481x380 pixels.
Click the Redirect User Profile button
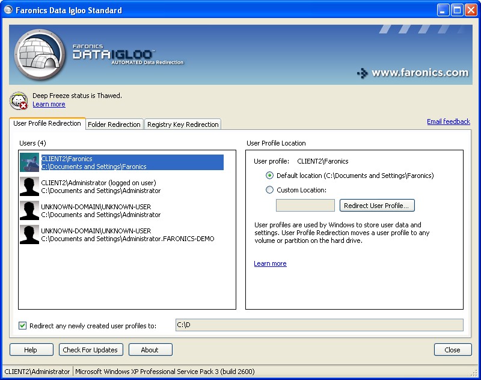(x=377, y=206)
